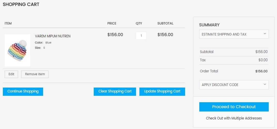Click the Summary heading
Viewport: 277px width, 129px height.
(209, 25)
